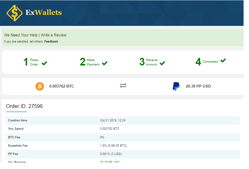Click the Creation time row label

[x=18, y=120]
